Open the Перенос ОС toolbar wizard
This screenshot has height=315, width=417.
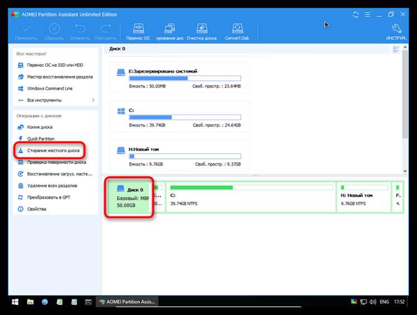click(138, 32)
